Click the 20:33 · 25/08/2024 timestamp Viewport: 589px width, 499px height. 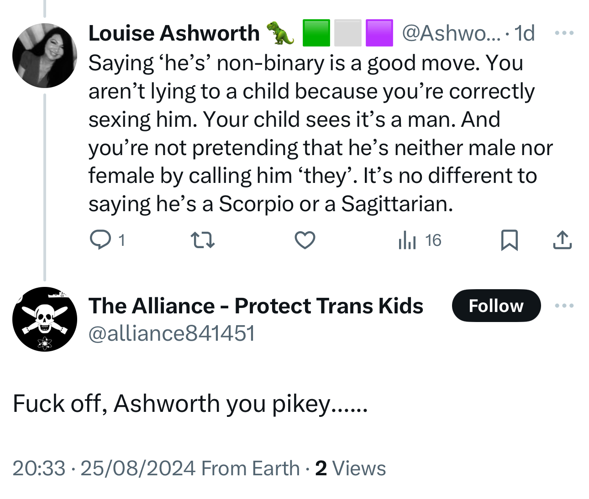[x=104, y=468]
